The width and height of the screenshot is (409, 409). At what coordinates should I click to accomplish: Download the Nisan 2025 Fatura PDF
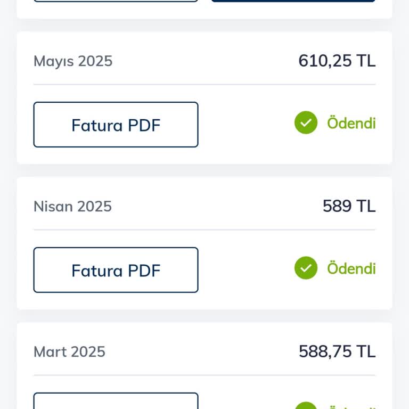116,271
